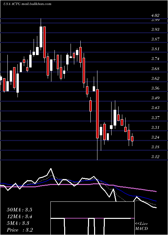Screen dimensions: 168x235
Task: Click the 4.02 price axis label
Action: [x=155, y=15]
